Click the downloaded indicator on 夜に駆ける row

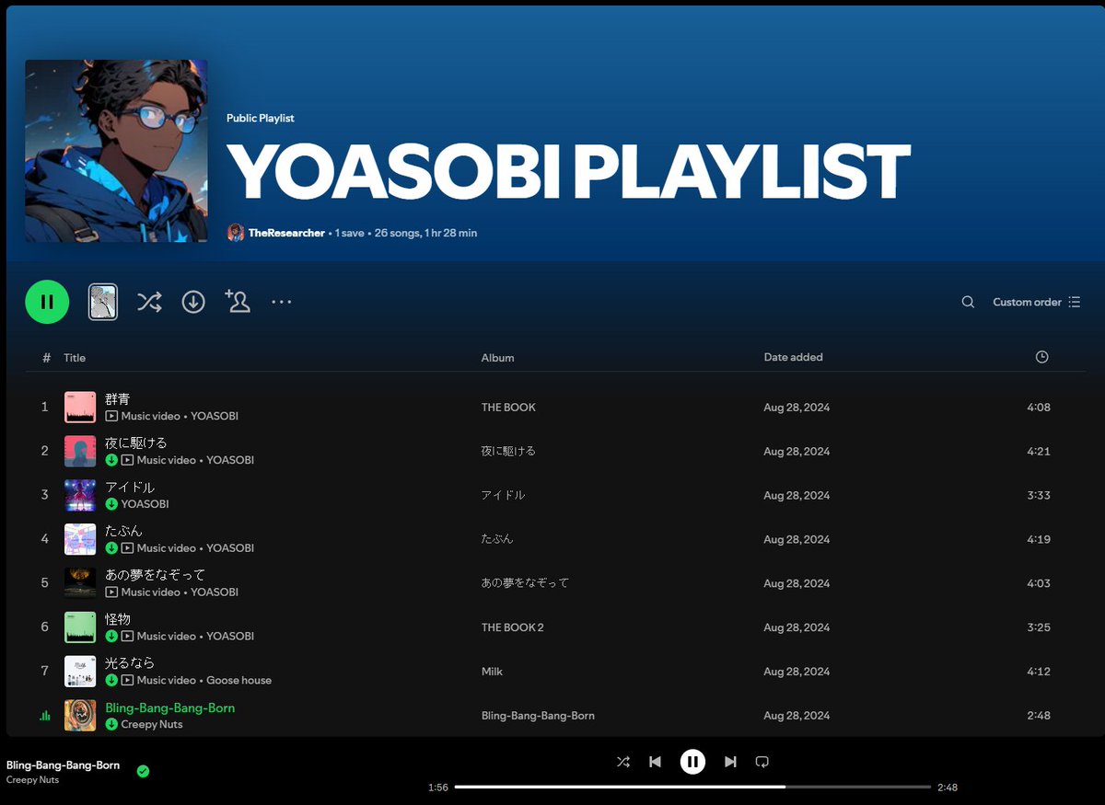click(x=111, y=460)
